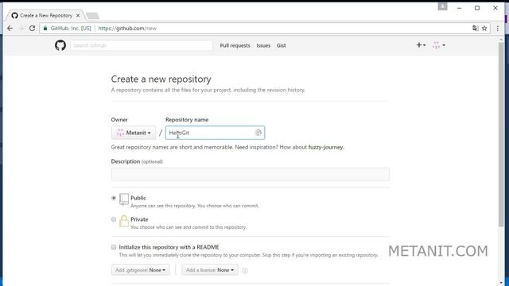Open Gist from the header
Viewport: 509px width, 286px height.
281,46
